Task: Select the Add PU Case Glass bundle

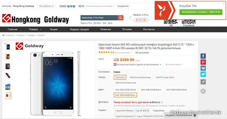Action: pos(165,77)
